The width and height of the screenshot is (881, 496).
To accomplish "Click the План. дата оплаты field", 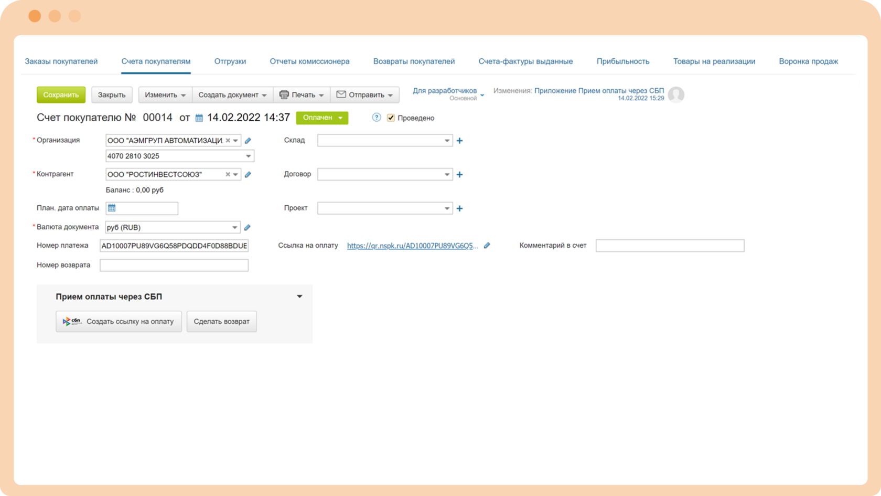I will (x=142, y=208).
